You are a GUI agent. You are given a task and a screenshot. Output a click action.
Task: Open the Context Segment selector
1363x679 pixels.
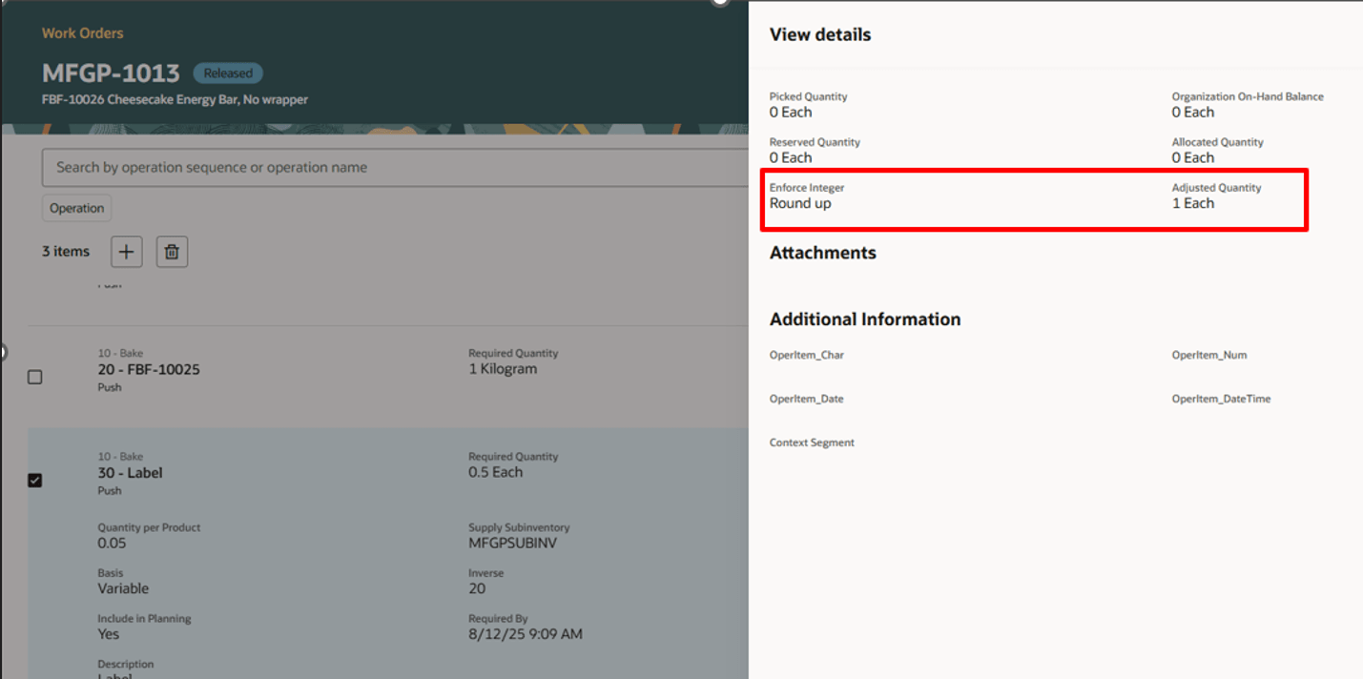point(812,442)
